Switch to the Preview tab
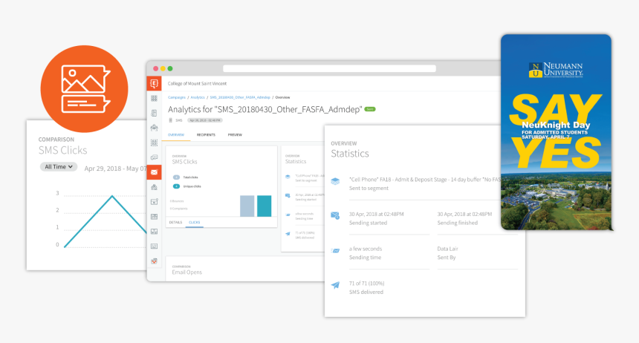The width and height of the screenshot is (639, 343). (x=235, y=135)
